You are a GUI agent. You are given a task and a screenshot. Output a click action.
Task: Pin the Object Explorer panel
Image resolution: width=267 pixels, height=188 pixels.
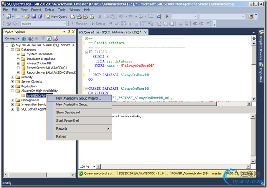click(x=69, y=32)
